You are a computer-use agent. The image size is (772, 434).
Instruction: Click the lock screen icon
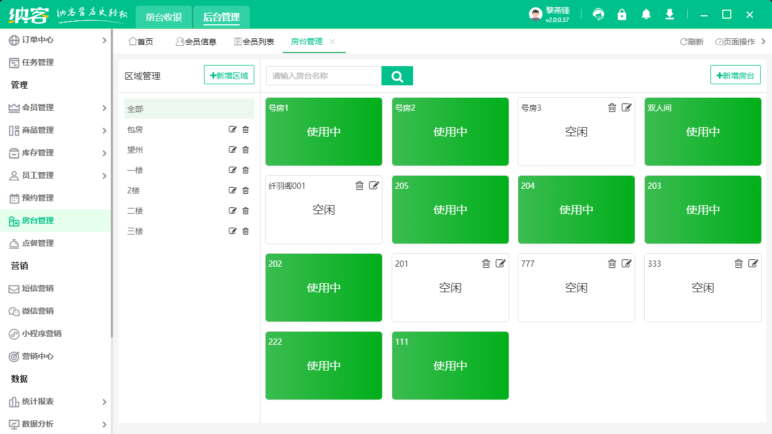[622, 15]
